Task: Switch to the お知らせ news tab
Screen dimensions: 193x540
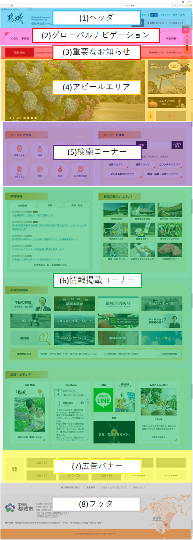Action: (23, 205)
